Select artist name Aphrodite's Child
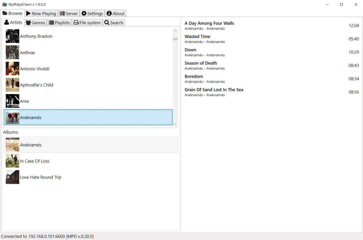The height and width of the screenshot is (240, 363). click(37, 85)
